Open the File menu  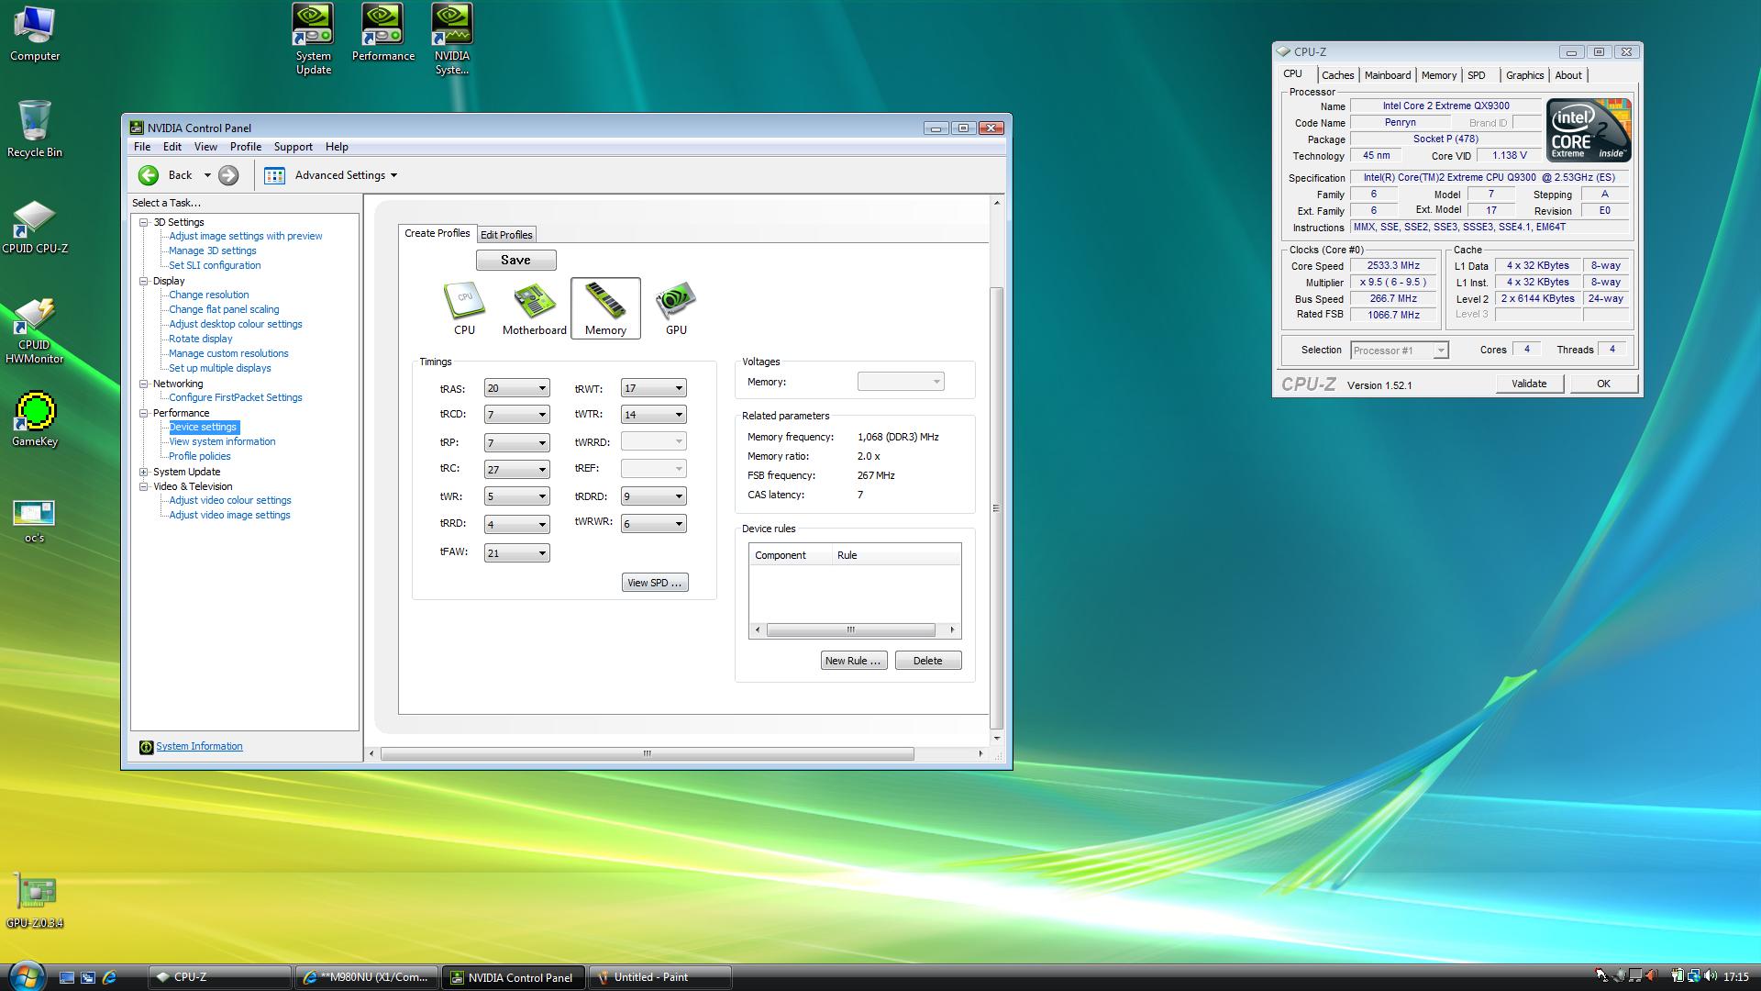142,147
